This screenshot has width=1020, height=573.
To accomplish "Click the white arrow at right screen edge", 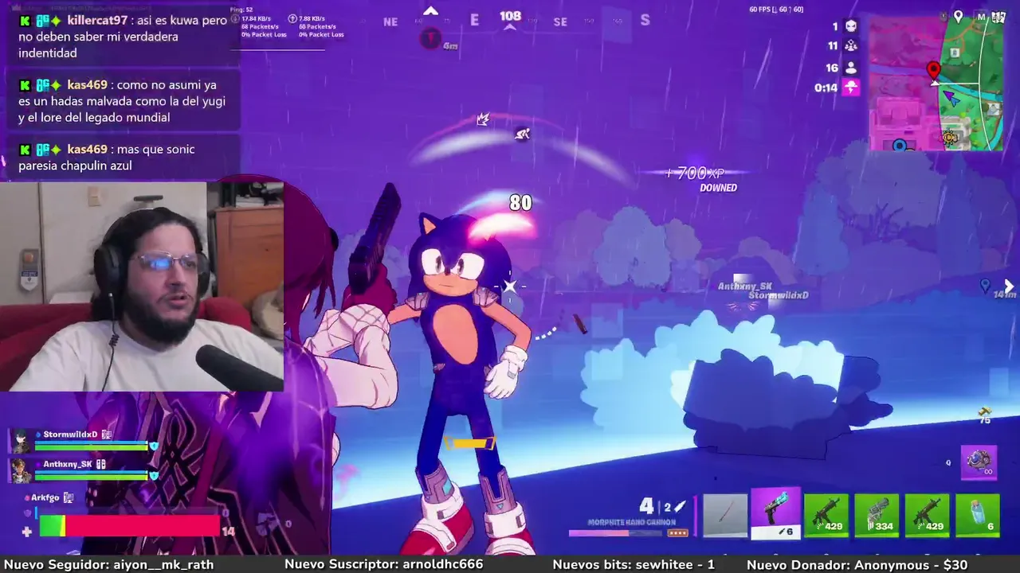I will tap(1009, 286).
